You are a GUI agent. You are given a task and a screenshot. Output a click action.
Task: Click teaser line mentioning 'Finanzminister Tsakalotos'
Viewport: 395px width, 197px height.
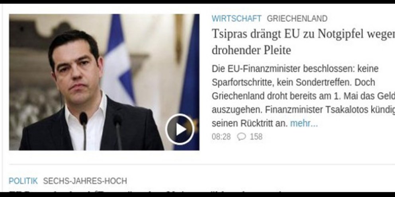coord(303,110)
